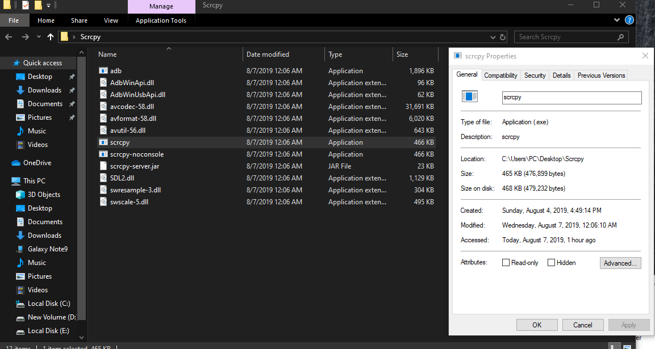655x349 pixels.
Task: Enable the Hidden attribute checkbox
Action: point(551,262)
